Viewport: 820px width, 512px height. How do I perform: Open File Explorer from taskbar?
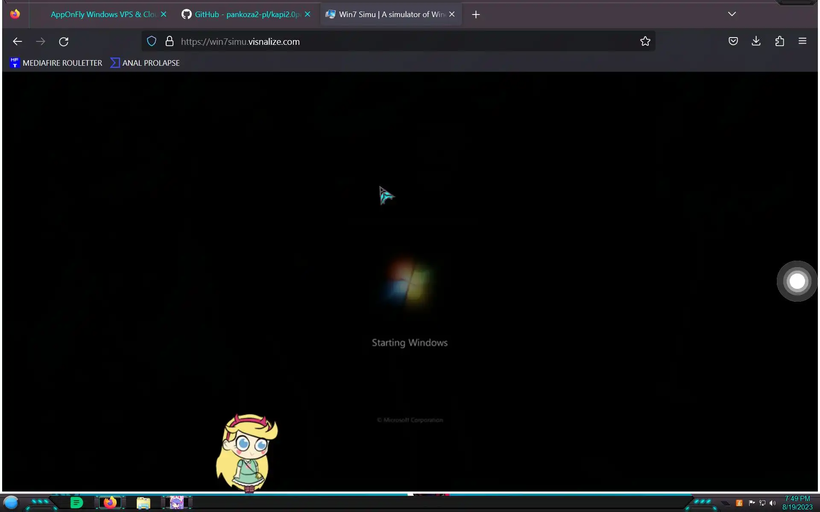[143, 503]
